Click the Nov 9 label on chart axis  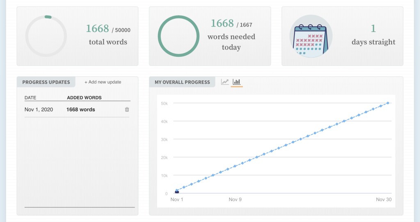(235, 200)
